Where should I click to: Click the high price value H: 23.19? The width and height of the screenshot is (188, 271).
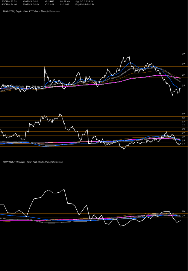click(x=65, y=2)
